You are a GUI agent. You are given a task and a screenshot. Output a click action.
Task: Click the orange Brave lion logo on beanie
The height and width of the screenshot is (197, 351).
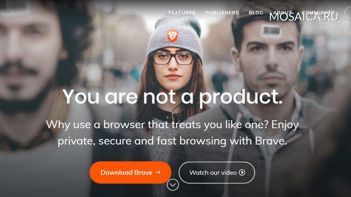click(x=172, y=36)
